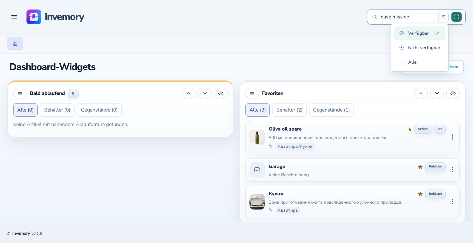This screenshot has height=243, width=473.
Task: Click the favorite star on Кухня
Action: point(420,194)
